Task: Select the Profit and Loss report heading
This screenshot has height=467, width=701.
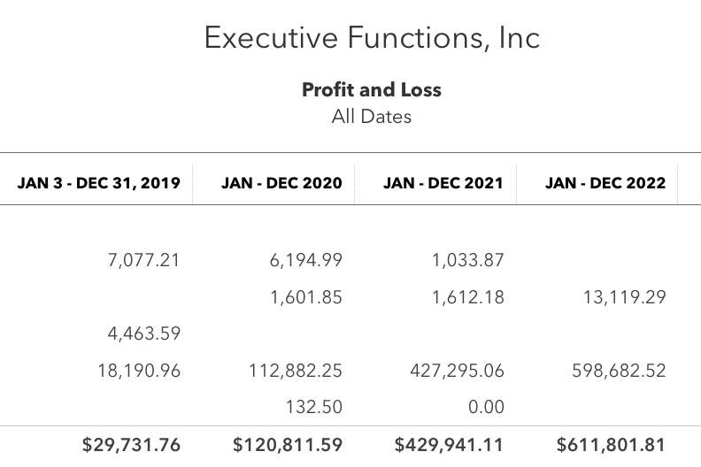Action: click(372, 89)
